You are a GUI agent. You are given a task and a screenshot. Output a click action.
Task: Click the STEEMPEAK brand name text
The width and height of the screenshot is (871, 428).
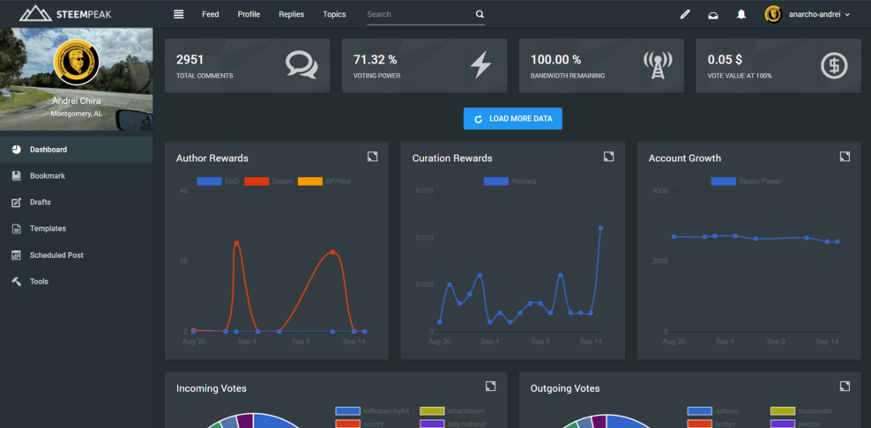click(85, 14)
